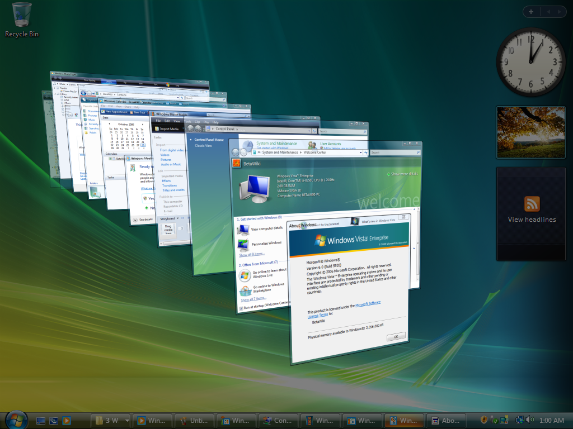Toggle Run at startup checkbox

click(x=241, y=308)
